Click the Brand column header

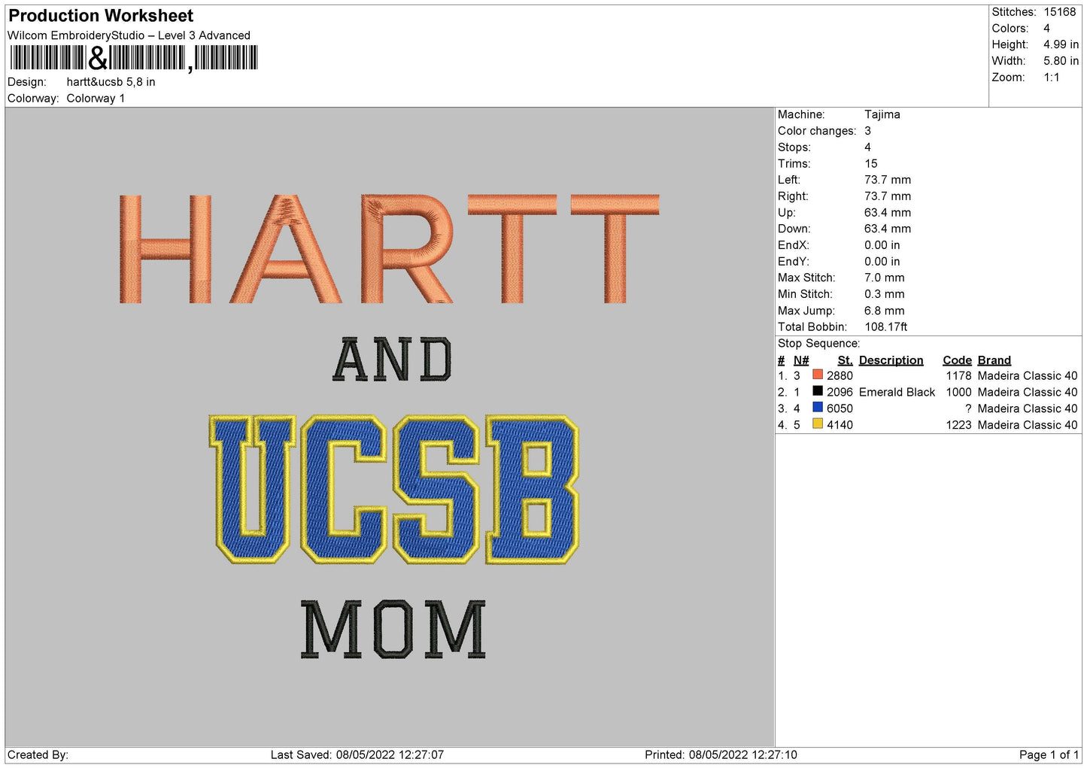tap(994, 360)
